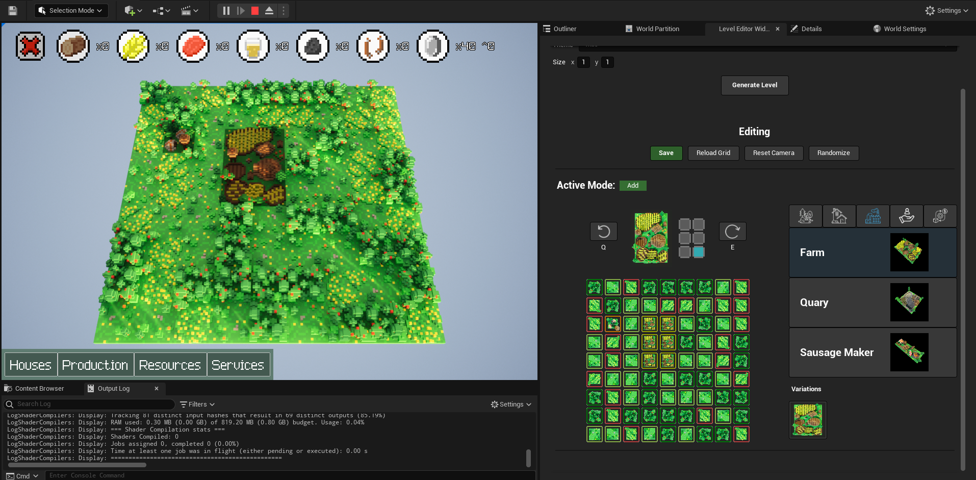
Task: Expand the Output Log Filters dropdown
Action: tap(197, 405)
